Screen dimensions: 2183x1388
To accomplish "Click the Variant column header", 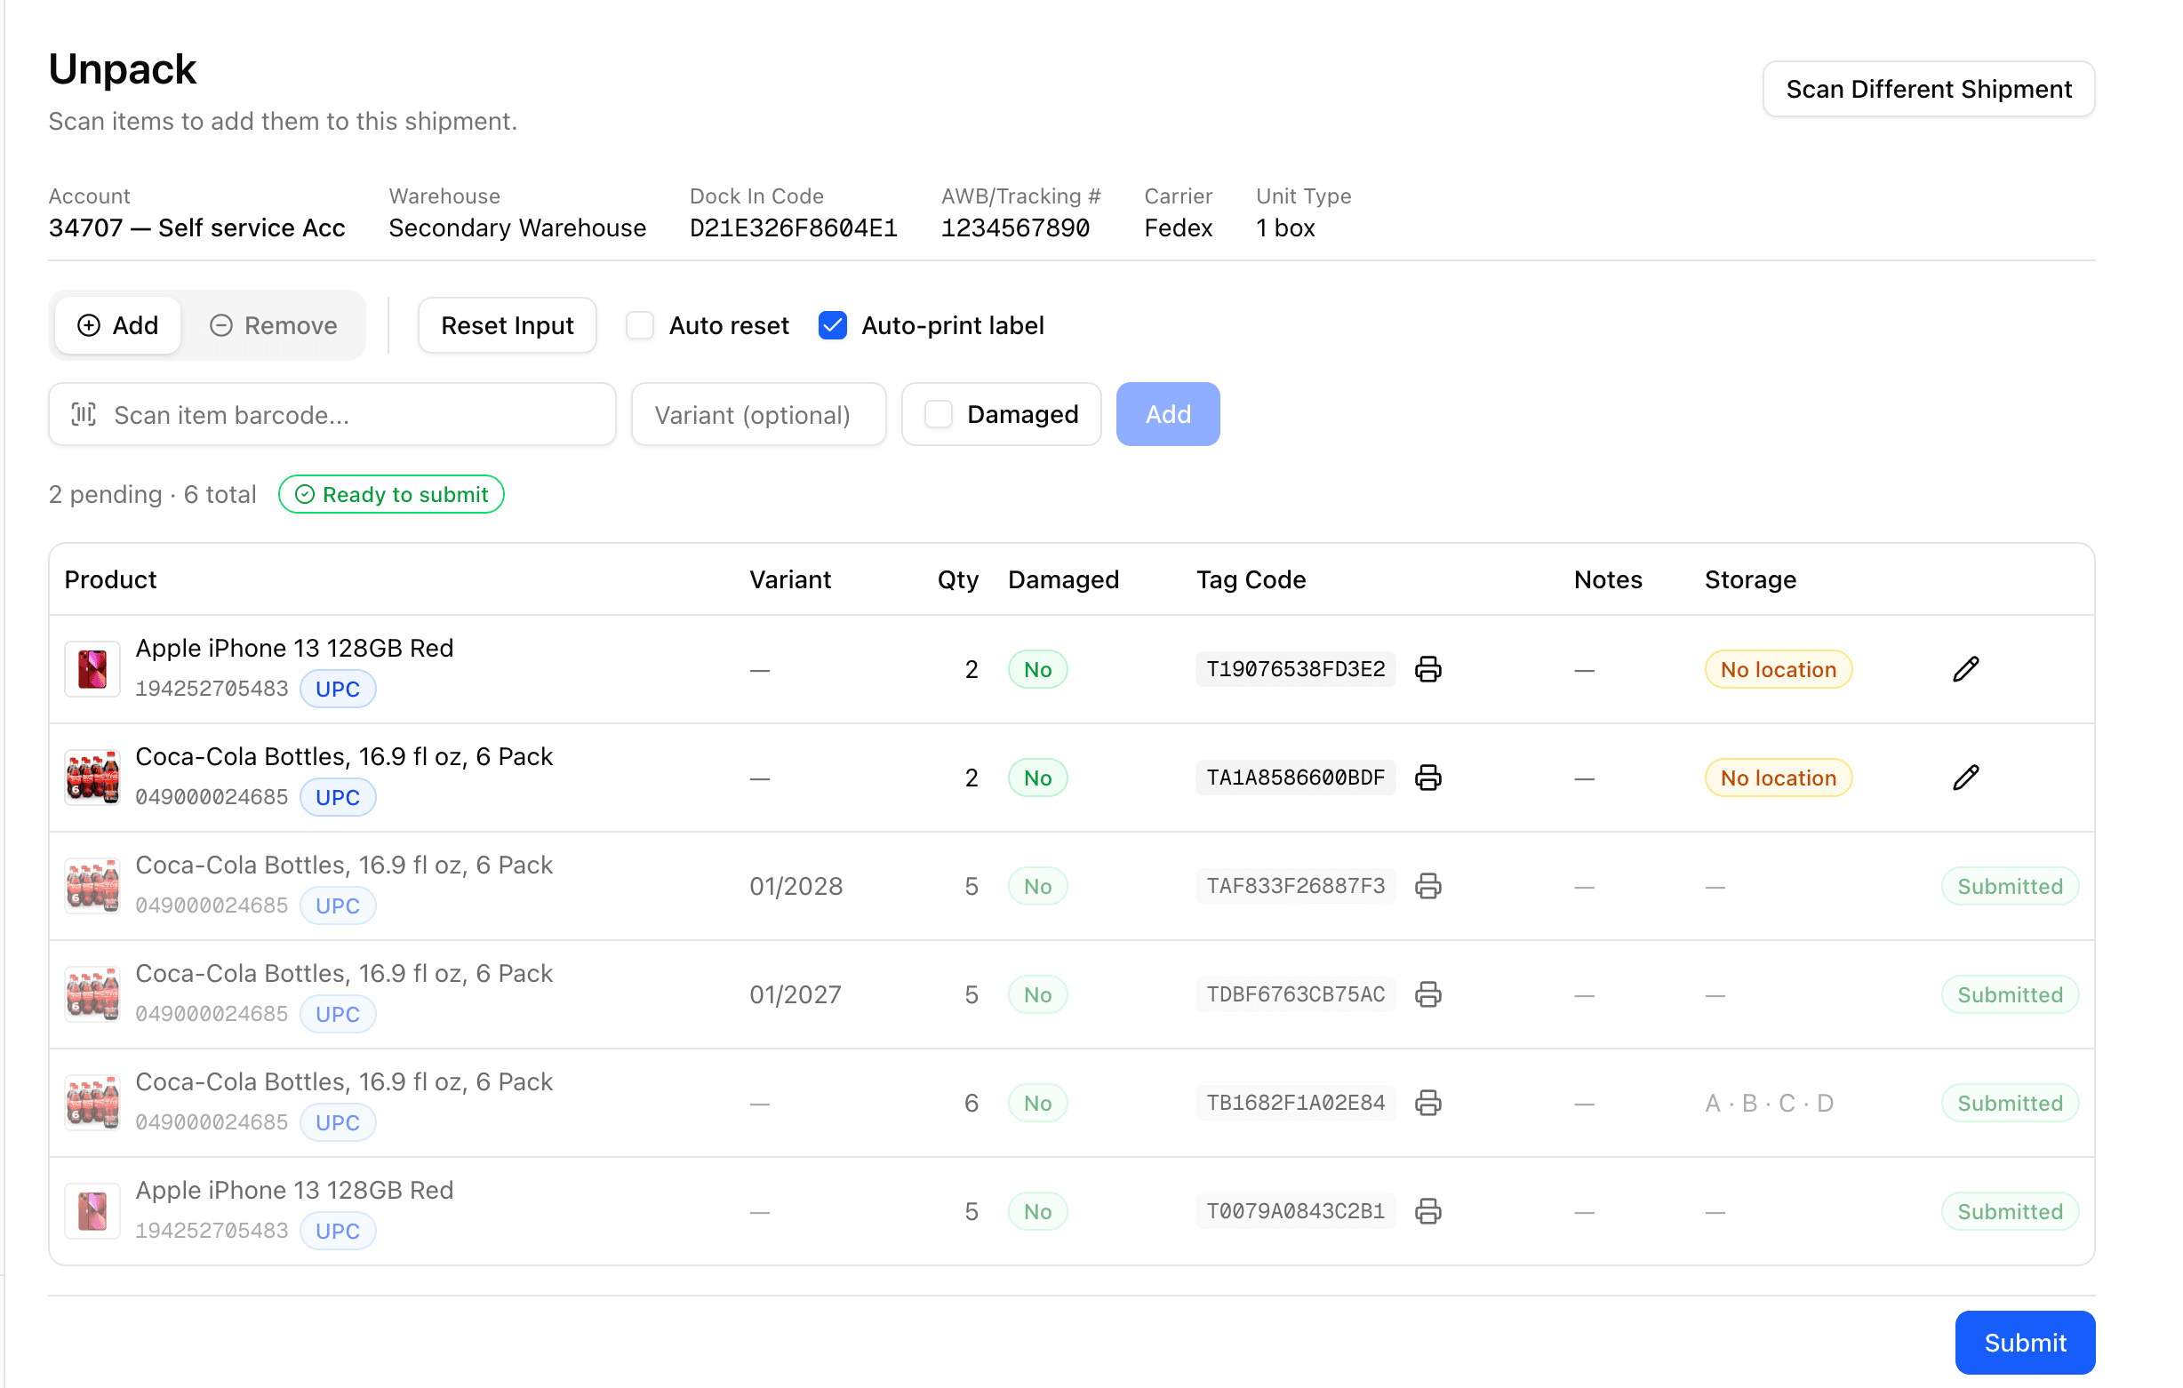I will pos(789,579).
